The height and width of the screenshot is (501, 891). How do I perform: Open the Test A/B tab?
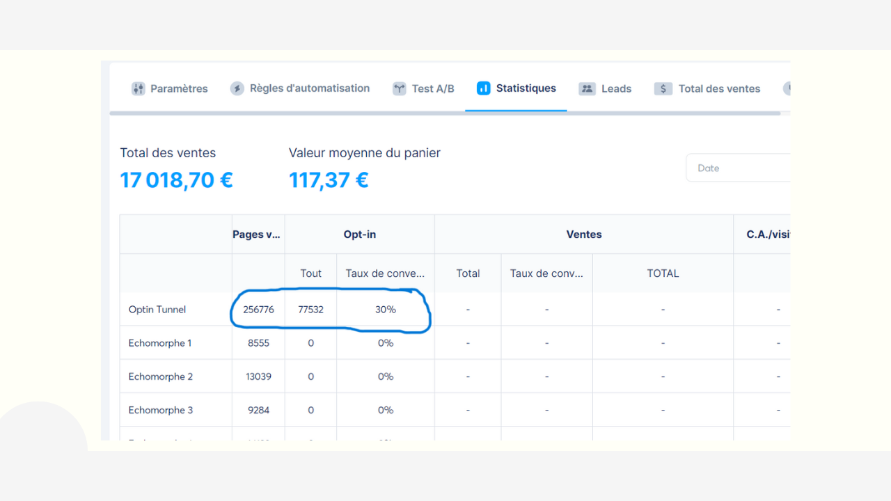[432, 88]
